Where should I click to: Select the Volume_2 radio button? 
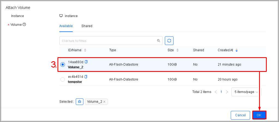click(63, 65)
